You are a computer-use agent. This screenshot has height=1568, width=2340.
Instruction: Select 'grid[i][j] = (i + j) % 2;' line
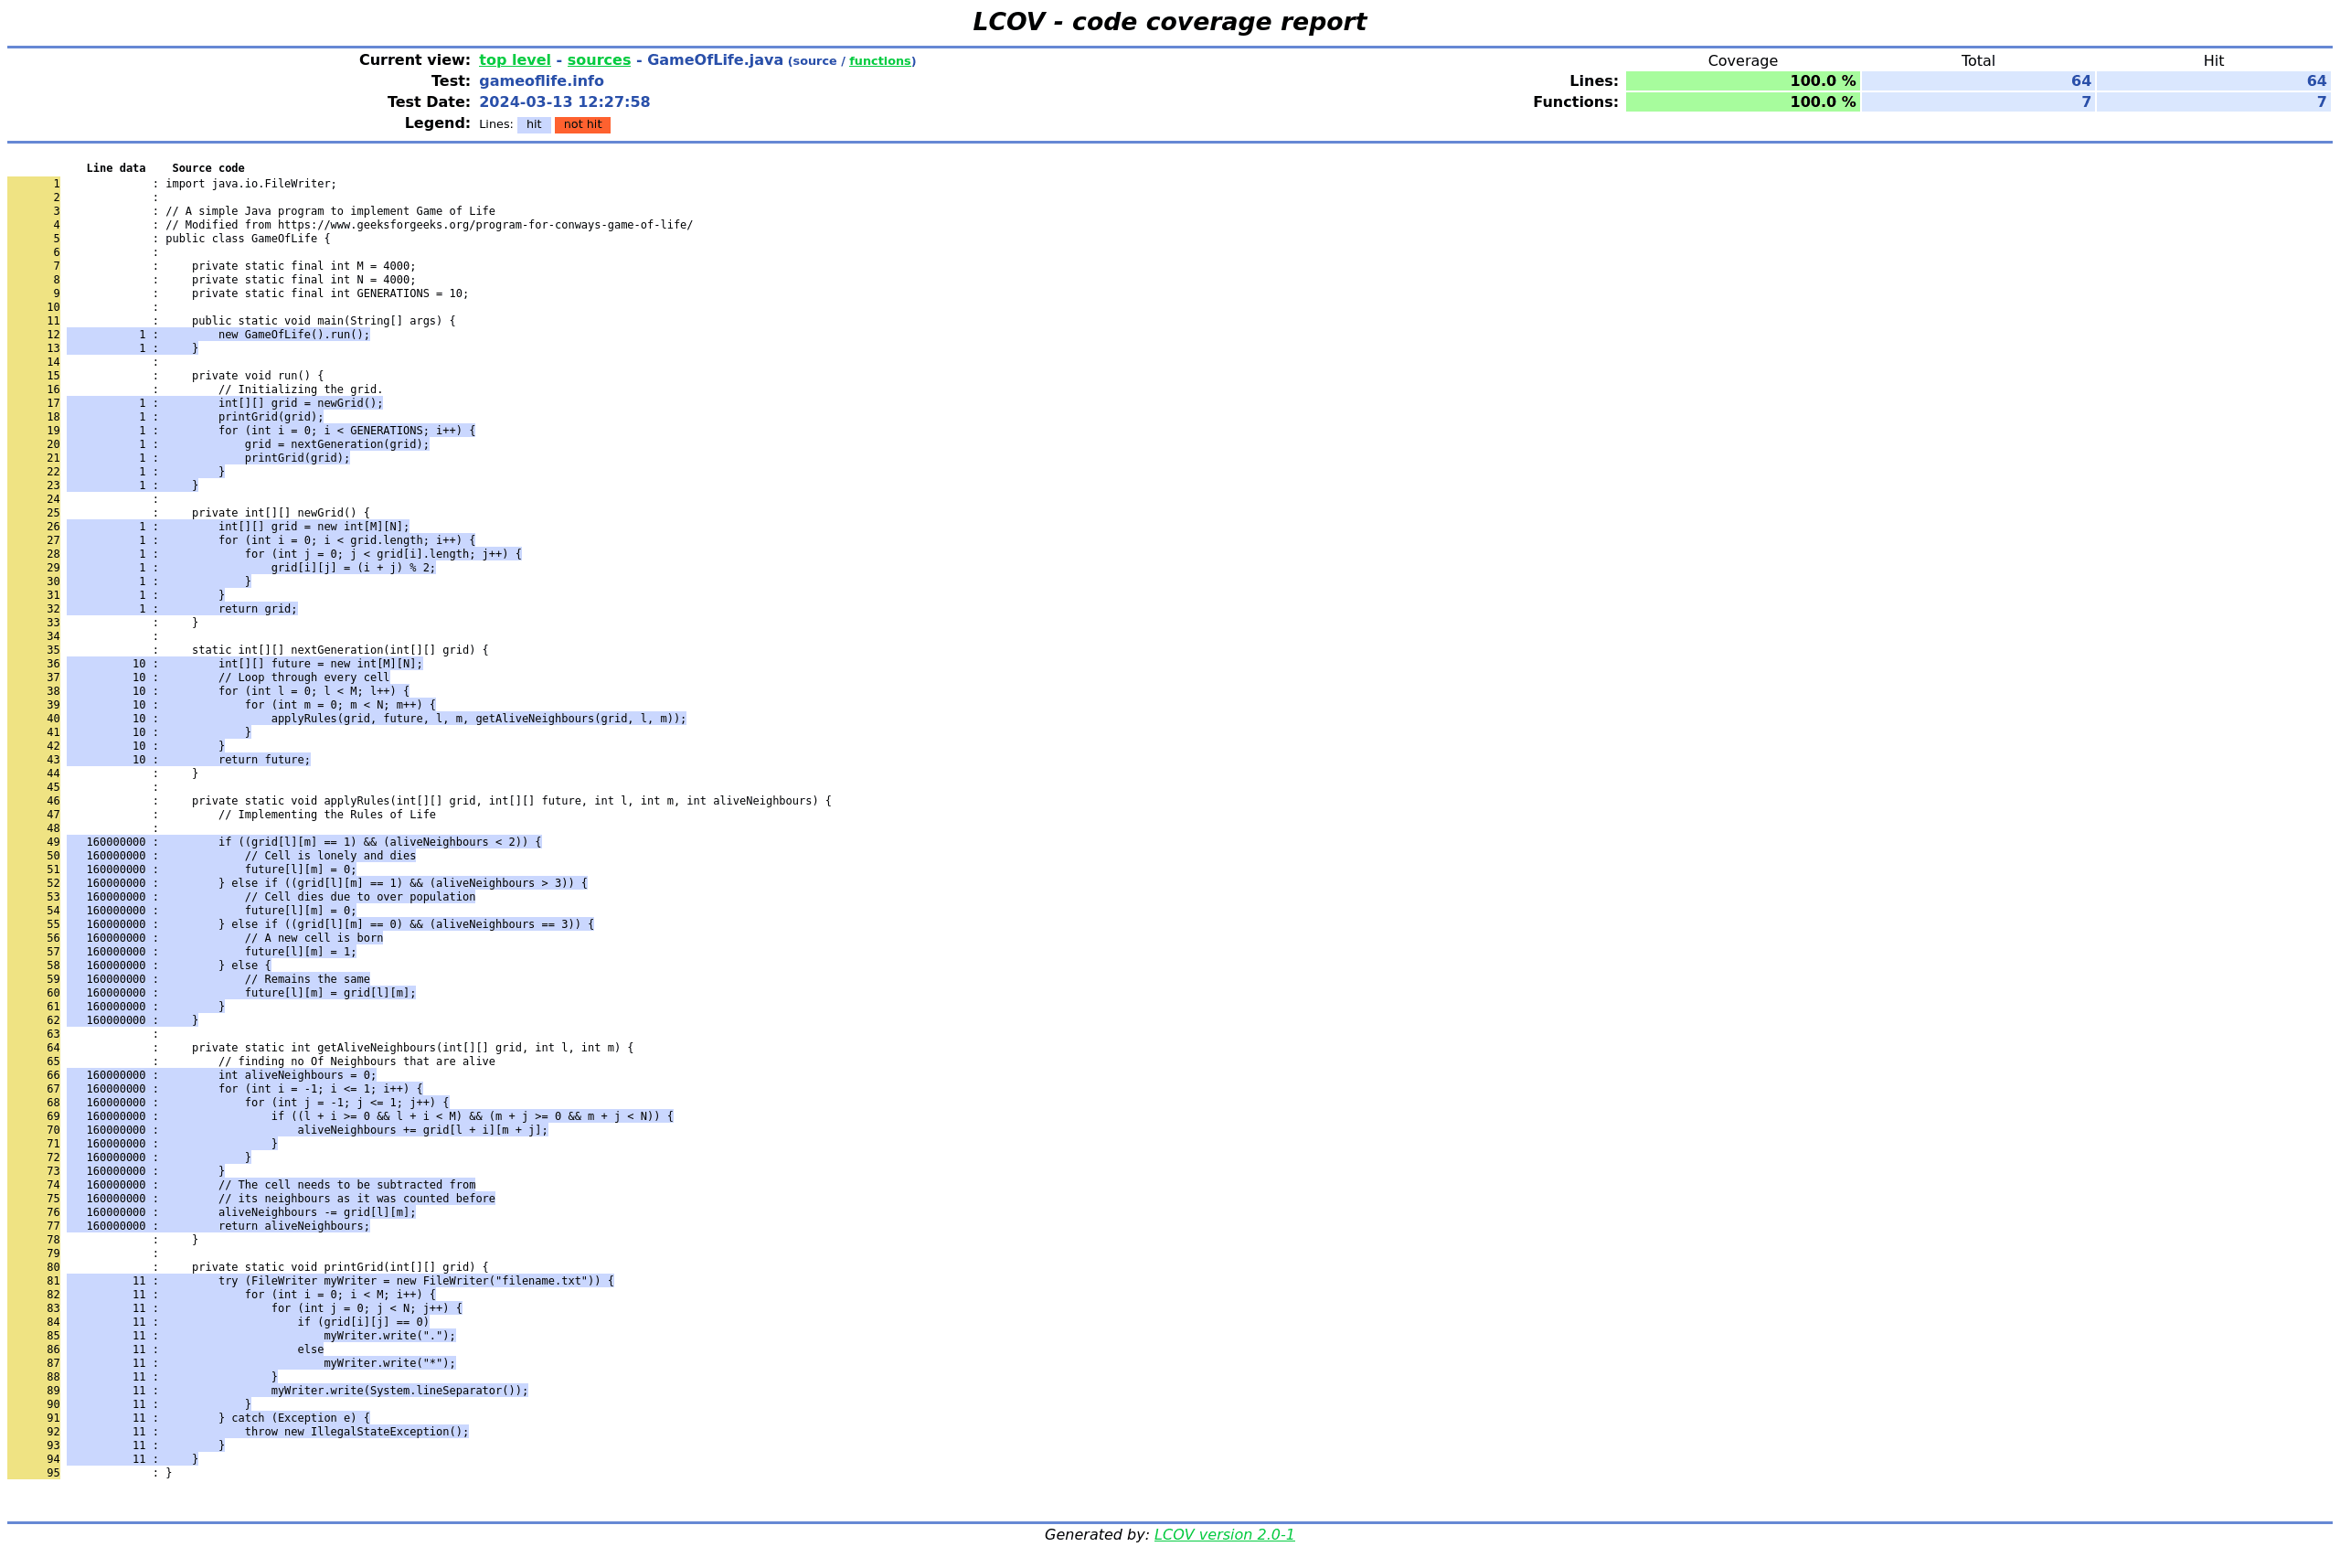[353, 568]
